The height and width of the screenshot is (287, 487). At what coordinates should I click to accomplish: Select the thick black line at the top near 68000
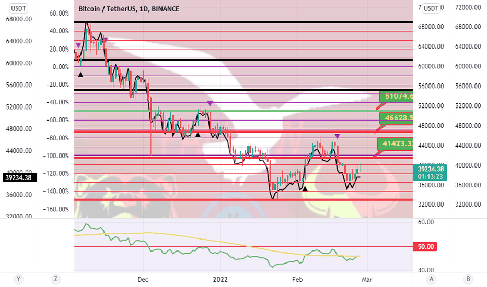click(x=243, y=22)
